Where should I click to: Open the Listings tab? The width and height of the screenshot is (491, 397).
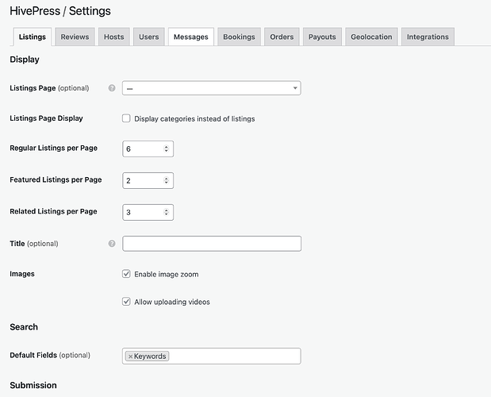(x=33, y=37)
